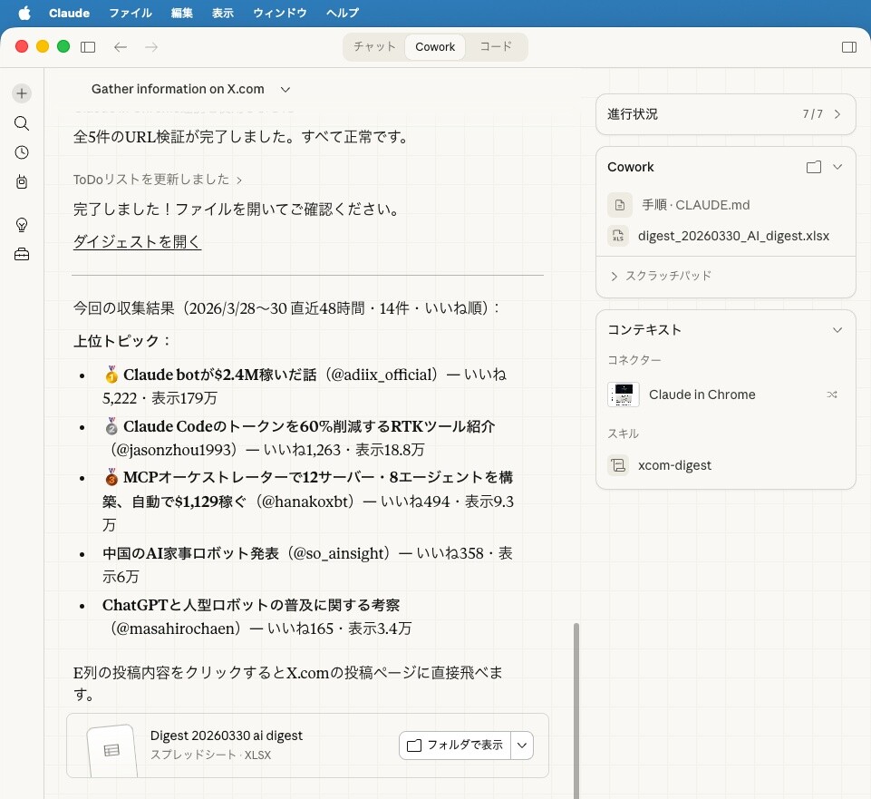Open the ダイジェストを開く link
The width and height of the screenshot is (871, 799).
[x=137, y=242]
